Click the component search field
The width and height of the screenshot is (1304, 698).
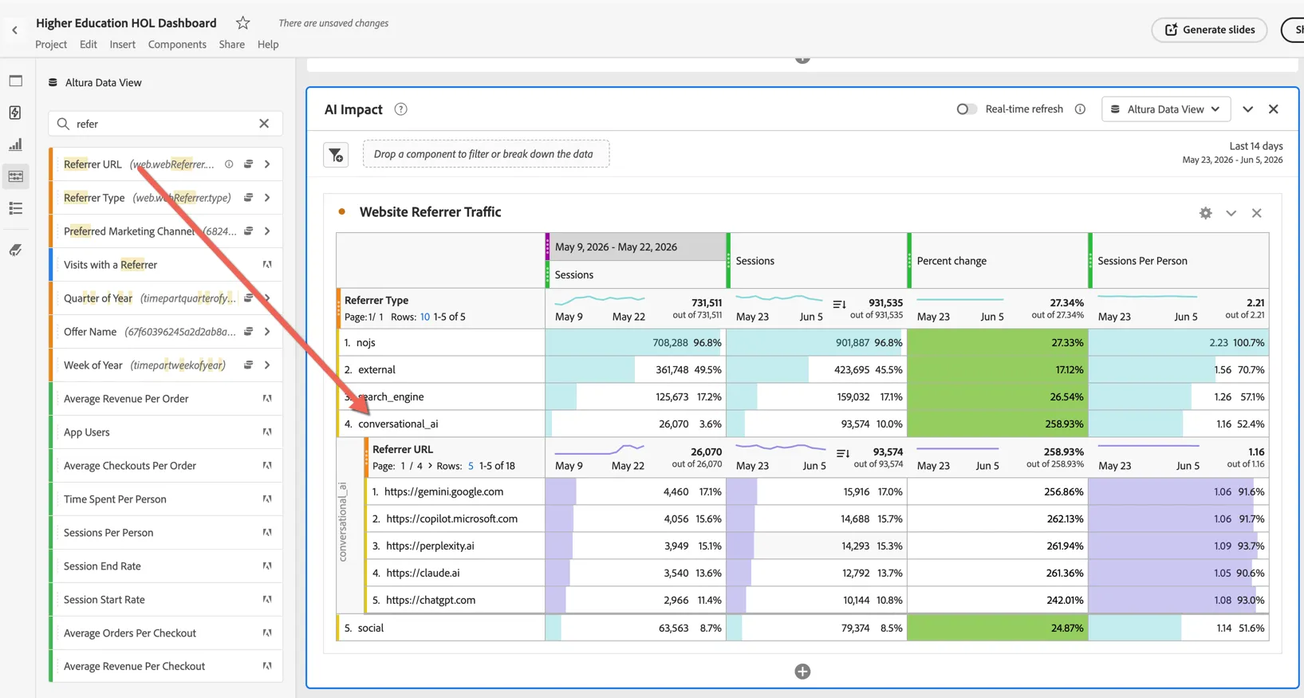click(x=165, y=124)
